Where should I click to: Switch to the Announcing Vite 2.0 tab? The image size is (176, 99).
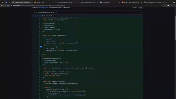tap(66, 2)
